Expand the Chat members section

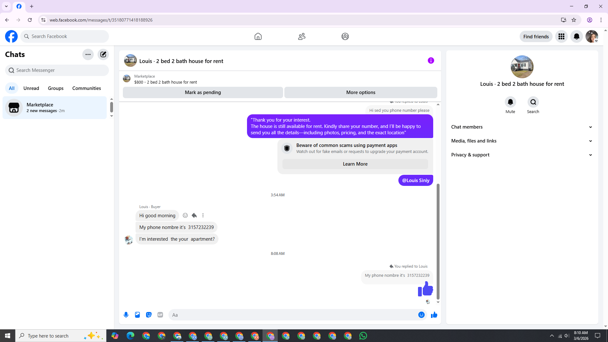tap(522, 127)
